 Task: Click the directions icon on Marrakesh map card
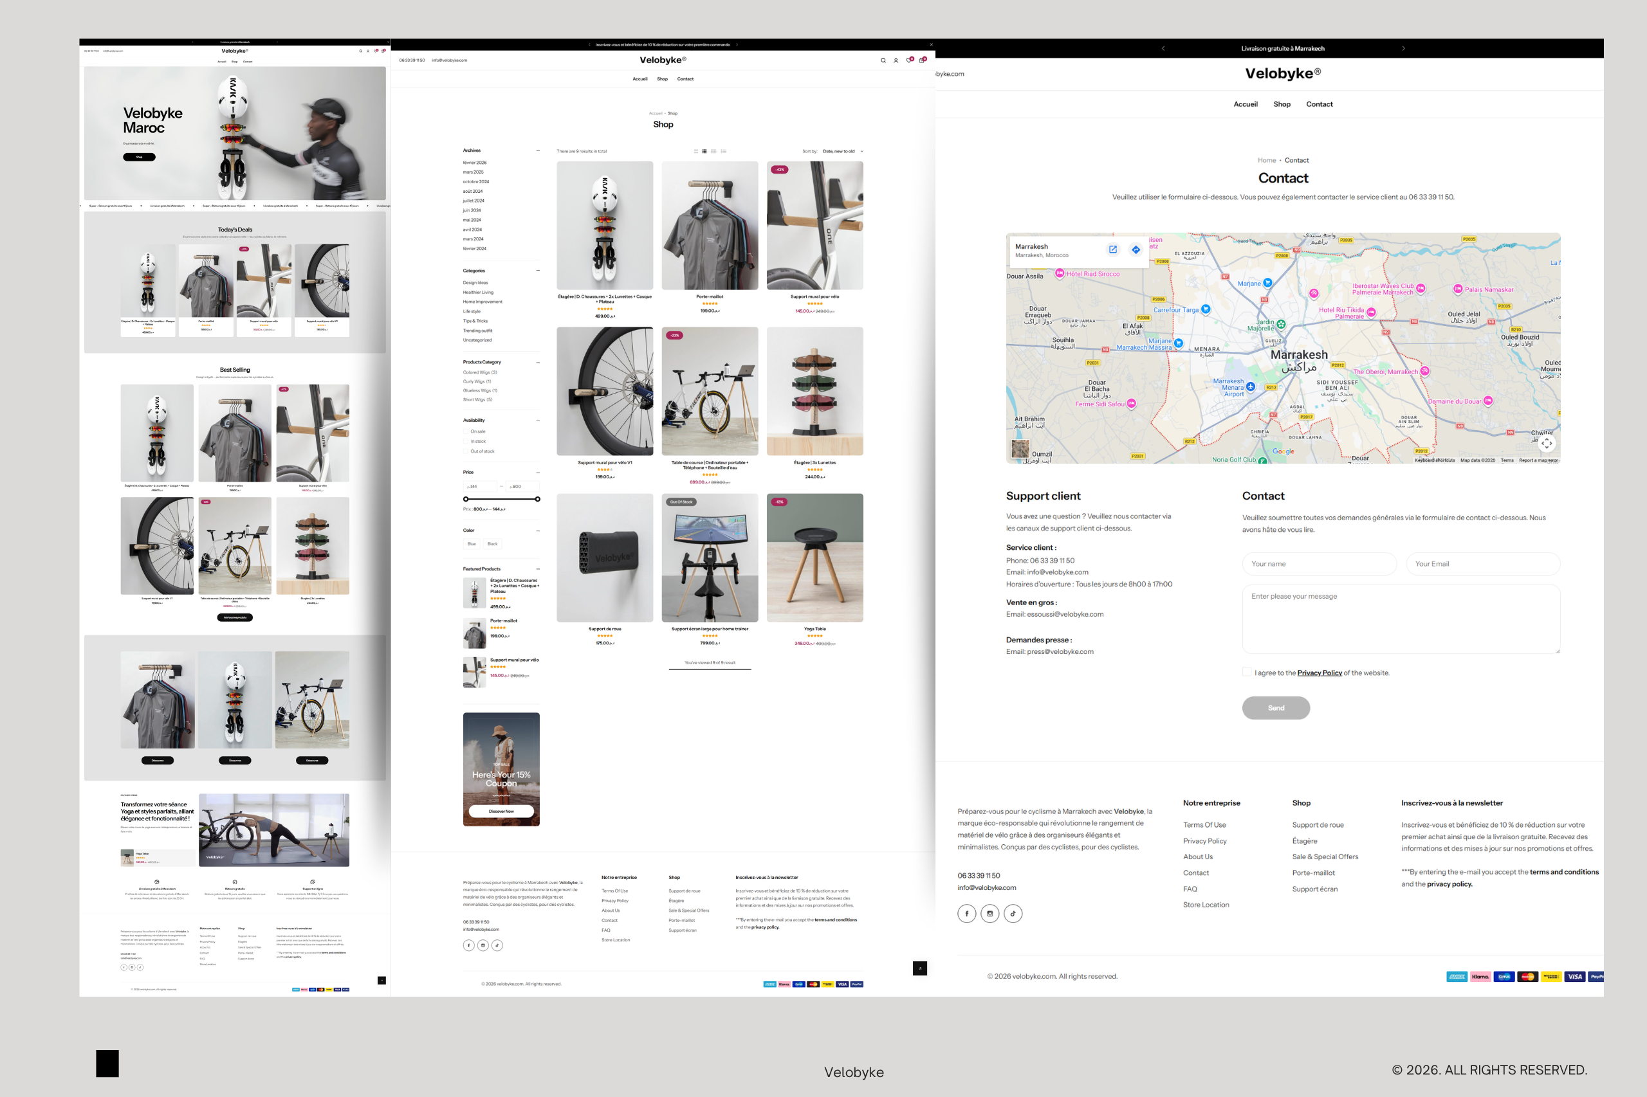click(x=1136, y=249)
